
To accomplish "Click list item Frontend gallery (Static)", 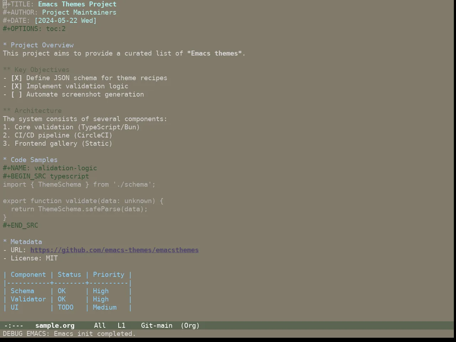I will (58, 144).
